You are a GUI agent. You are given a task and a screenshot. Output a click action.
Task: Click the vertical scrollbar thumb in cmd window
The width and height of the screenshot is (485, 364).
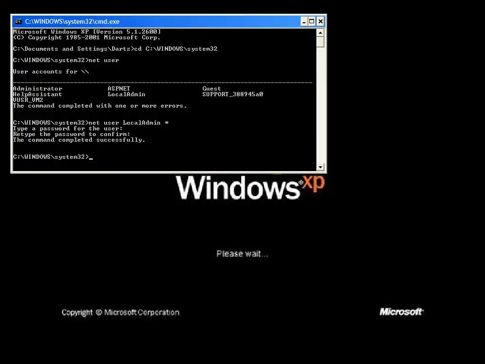320,42
